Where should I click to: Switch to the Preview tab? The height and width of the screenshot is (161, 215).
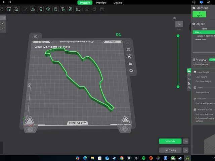click(101, 3)
